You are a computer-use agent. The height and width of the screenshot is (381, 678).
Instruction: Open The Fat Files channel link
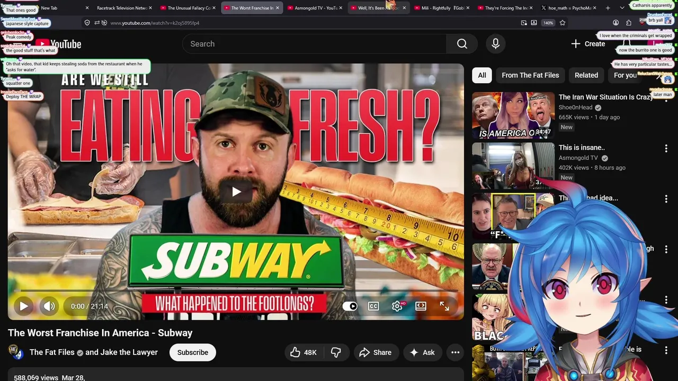coord(52,352)
